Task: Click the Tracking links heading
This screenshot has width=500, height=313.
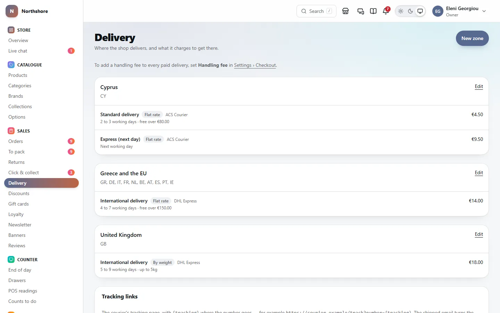Action: click(x=119, y=297)
